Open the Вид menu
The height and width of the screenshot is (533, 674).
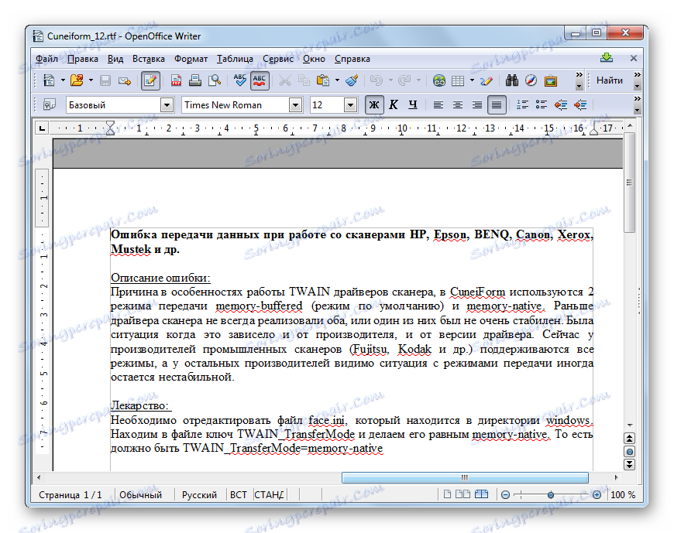(115, 59)
